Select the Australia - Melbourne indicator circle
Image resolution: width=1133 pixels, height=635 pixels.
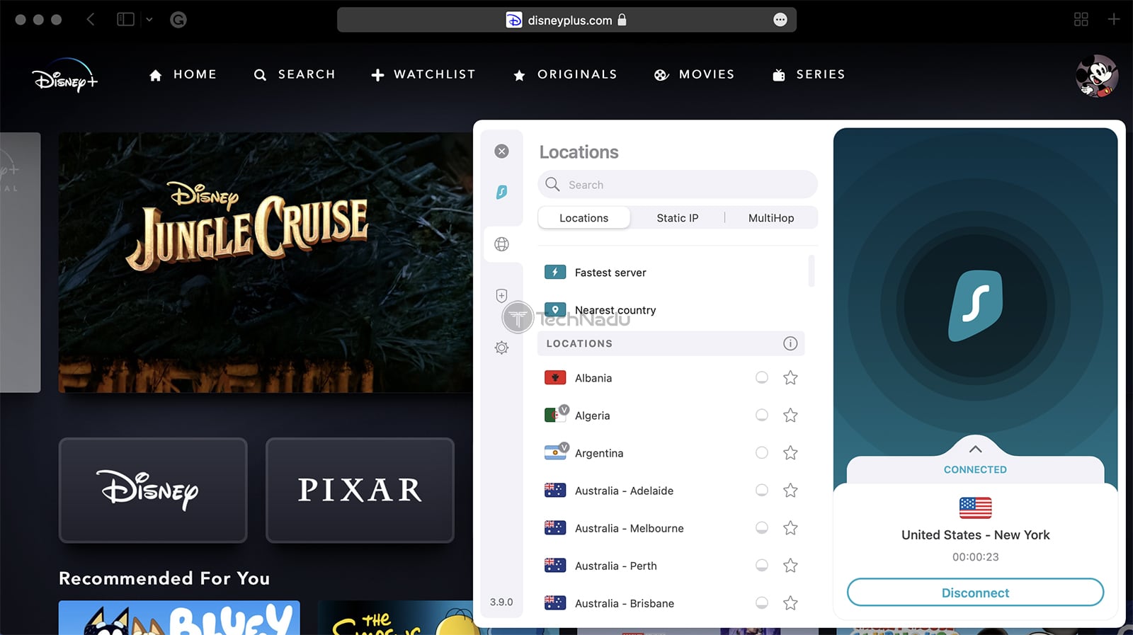point(762,528)
